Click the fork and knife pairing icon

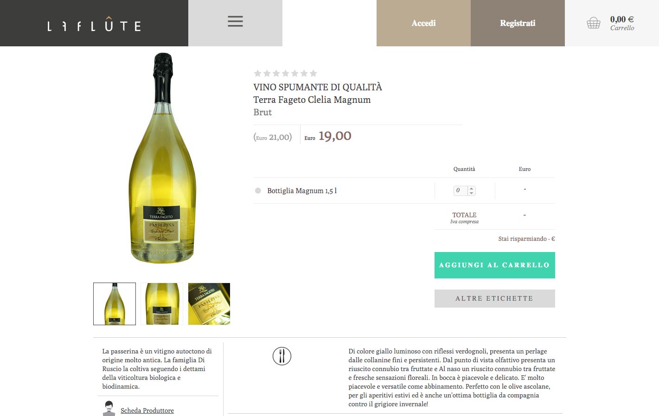(282, 356)
